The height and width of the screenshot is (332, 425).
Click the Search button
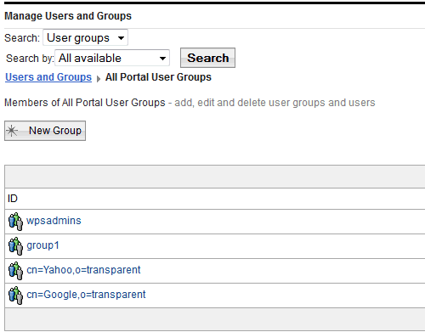207,58
